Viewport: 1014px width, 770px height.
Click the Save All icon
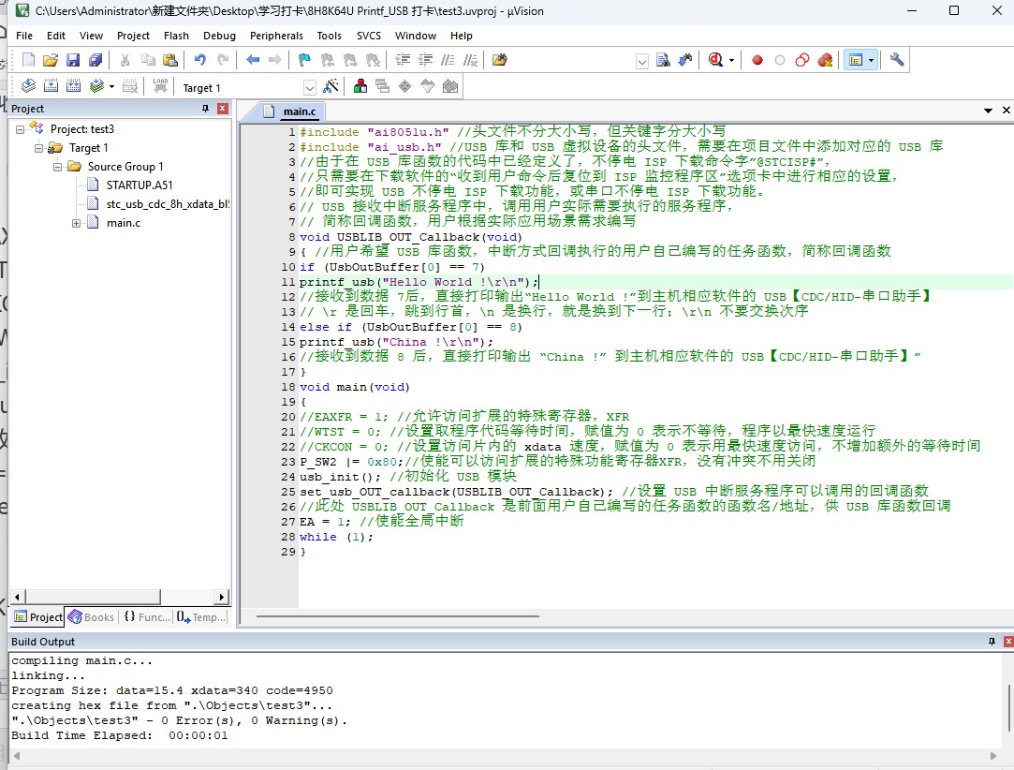point(96,60)
